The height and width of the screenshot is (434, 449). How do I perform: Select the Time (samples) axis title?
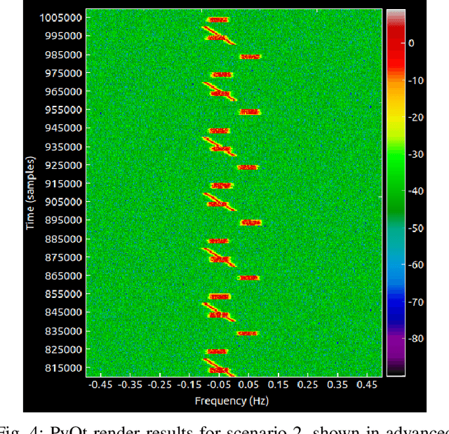[x=31, y=193]
